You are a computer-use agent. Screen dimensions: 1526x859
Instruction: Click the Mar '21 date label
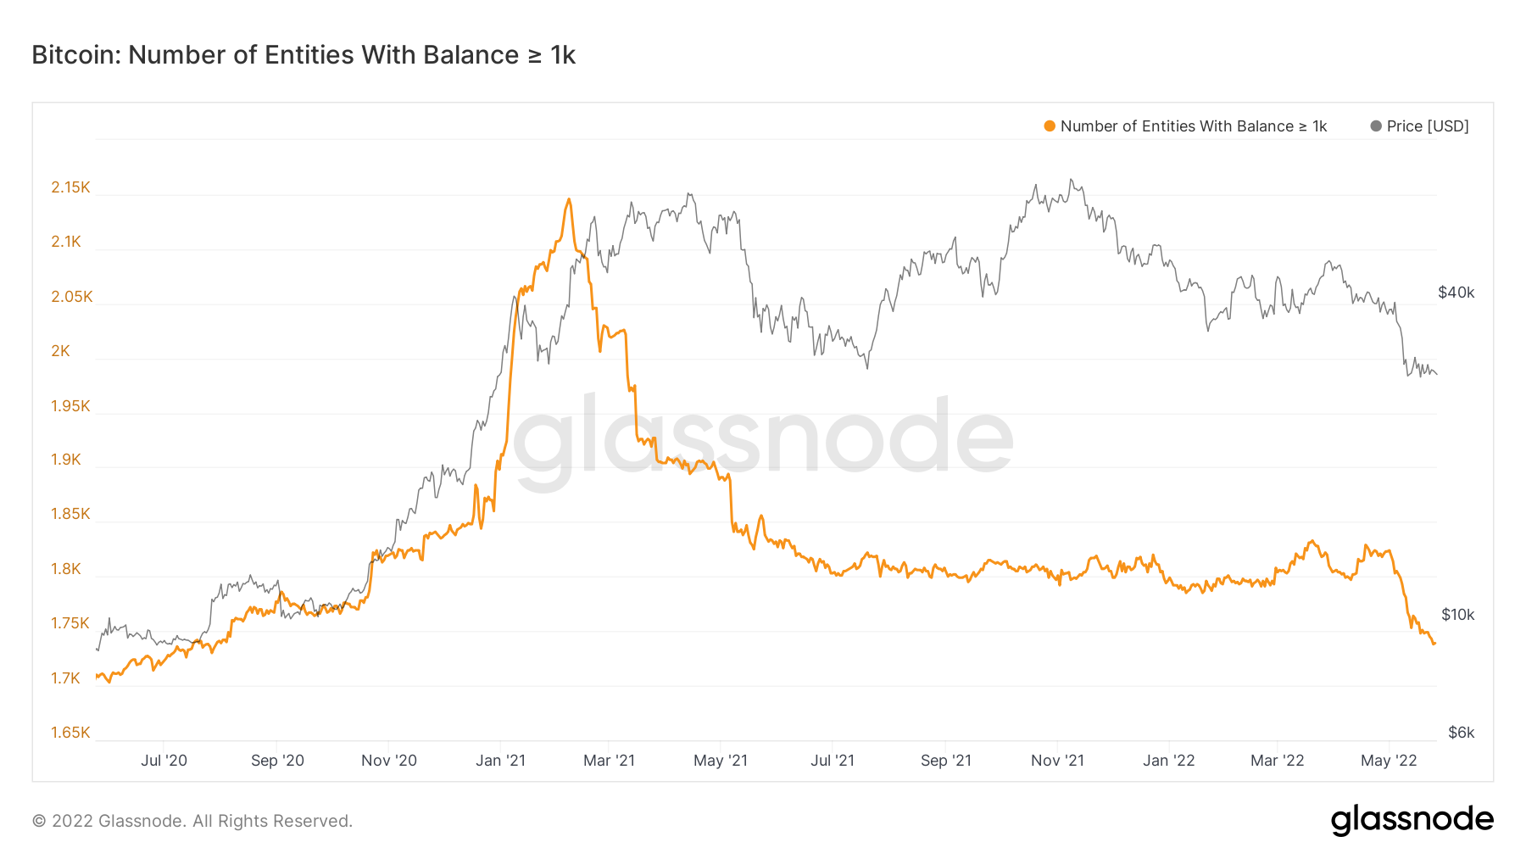pyautogui.click(x=609, y=761)
